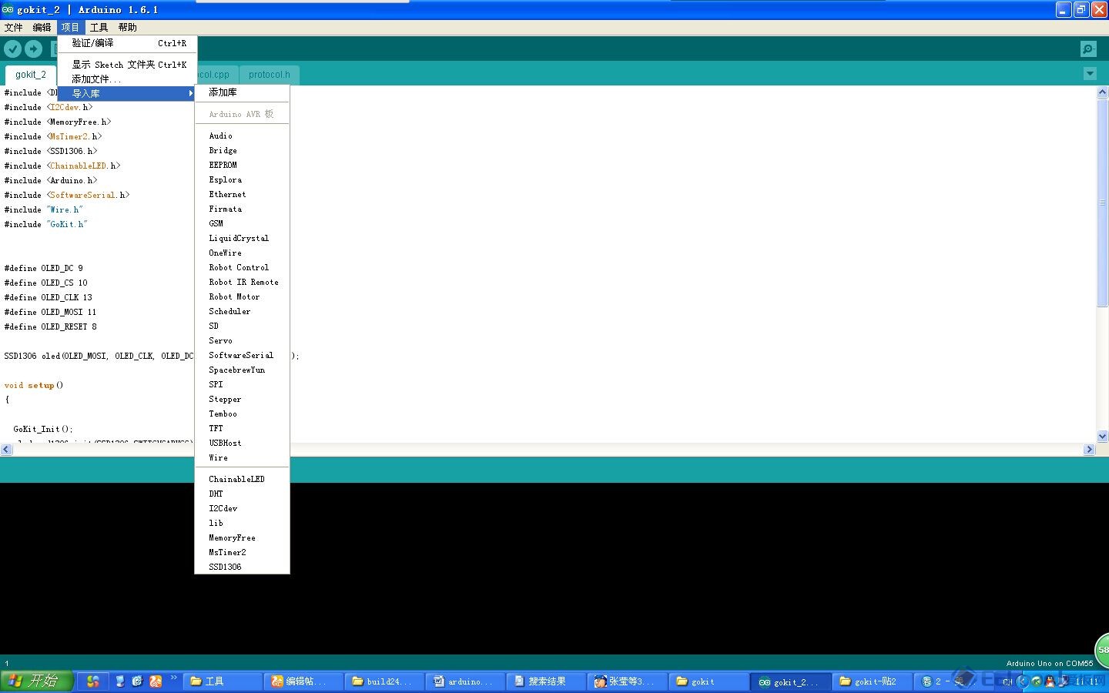Expand the 导入库 submenu arrow
The width and height of the screenshot is (1109, 693).
pos(190,93)
